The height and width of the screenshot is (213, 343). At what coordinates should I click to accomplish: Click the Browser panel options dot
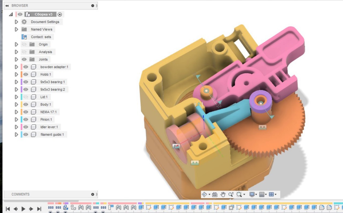[93, 6]
